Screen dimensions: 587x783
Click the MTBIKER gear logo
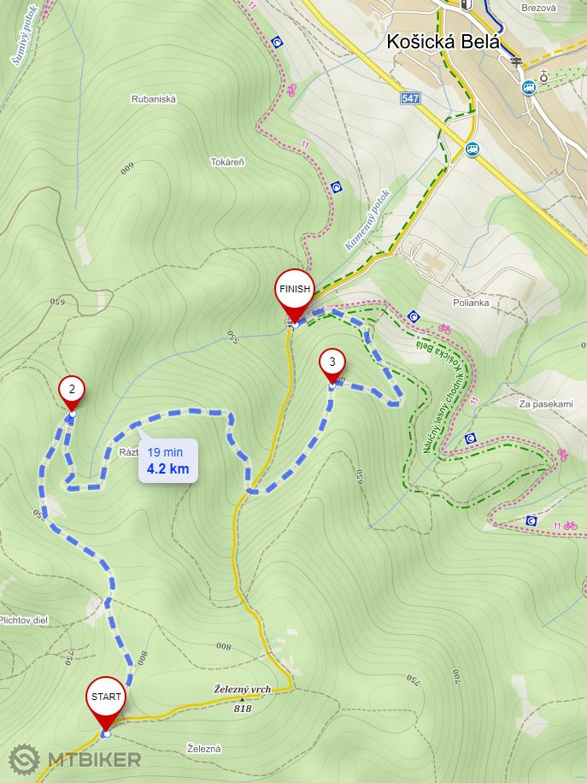(25, 760)
